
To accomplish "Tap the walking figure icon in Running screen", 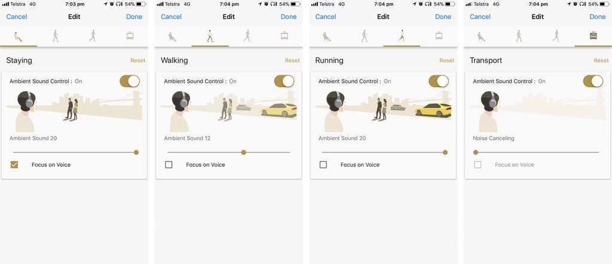I will [365, 36].
